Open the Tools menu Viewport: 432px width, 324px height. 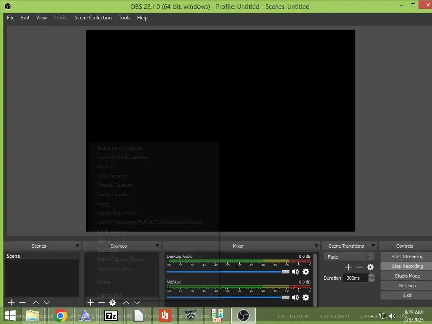(124, 18)
